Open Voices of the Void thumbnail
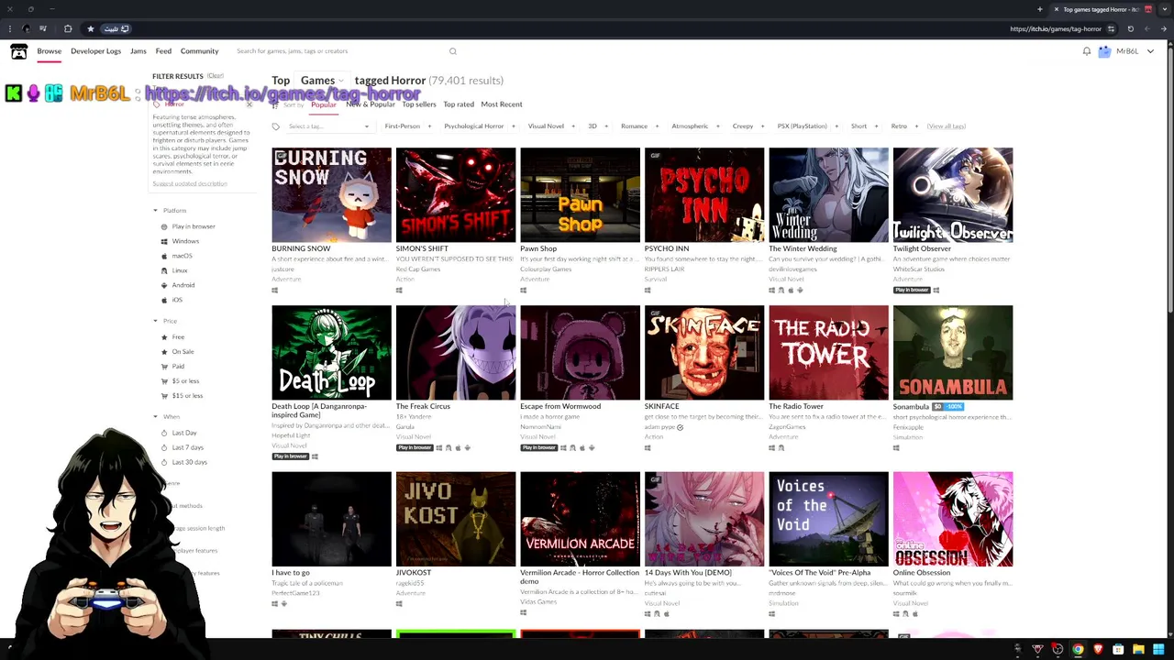This screenshot has height=660, width=1174. [828, 519]
